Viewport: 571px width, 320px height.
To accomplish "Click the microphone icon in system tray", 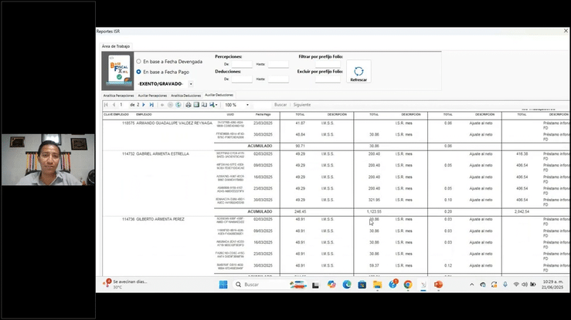I will point(505,285).
